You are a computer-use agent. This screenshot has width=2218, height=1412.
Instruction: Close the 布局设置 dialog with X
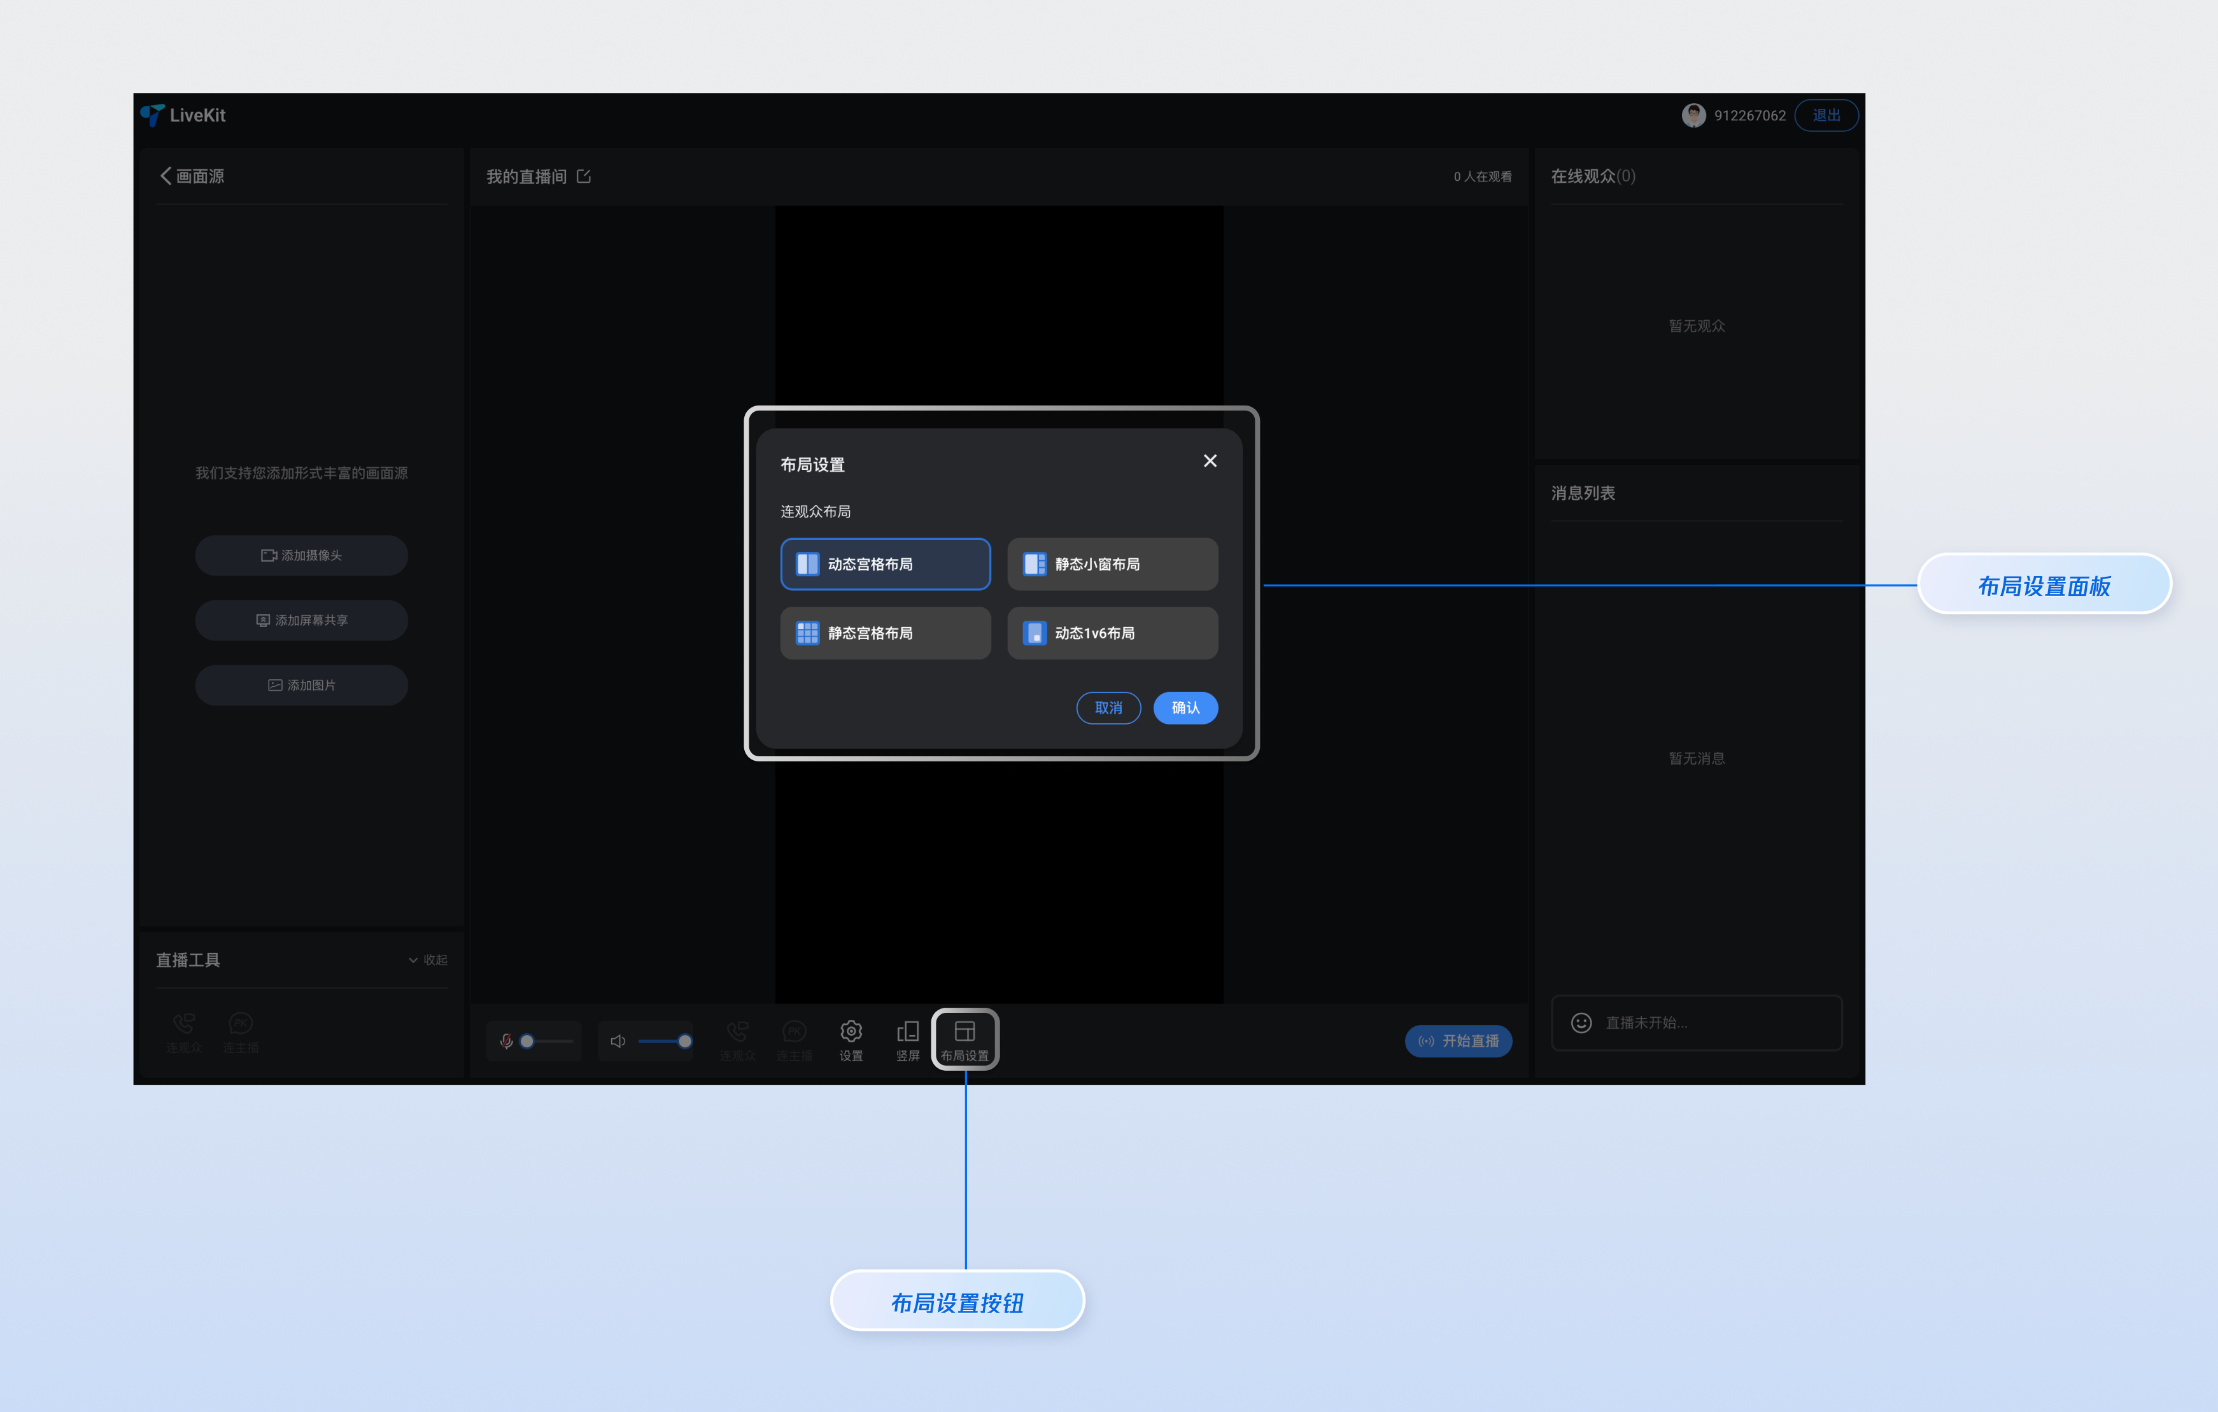coord(1210,460)
